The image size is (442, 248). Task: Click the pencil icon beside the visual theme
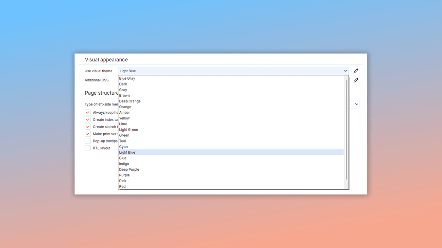356,71
